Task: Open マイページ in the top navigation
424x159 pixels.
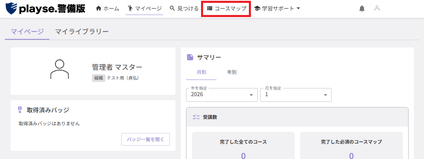Action: point(144,9)
